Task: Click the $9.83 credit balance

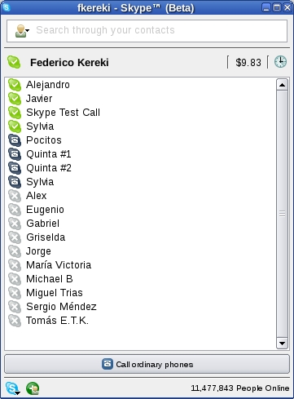Action: point(248,63)
